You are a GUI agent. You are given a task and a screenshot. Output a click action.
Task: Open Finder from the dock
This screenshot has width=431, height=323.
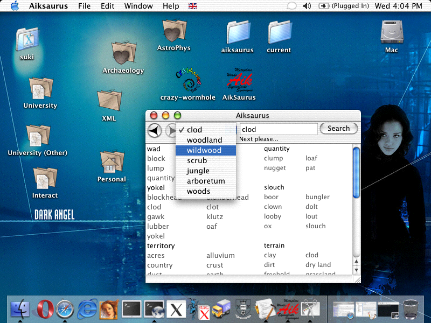pyautogui.click(x=20, y=309)
